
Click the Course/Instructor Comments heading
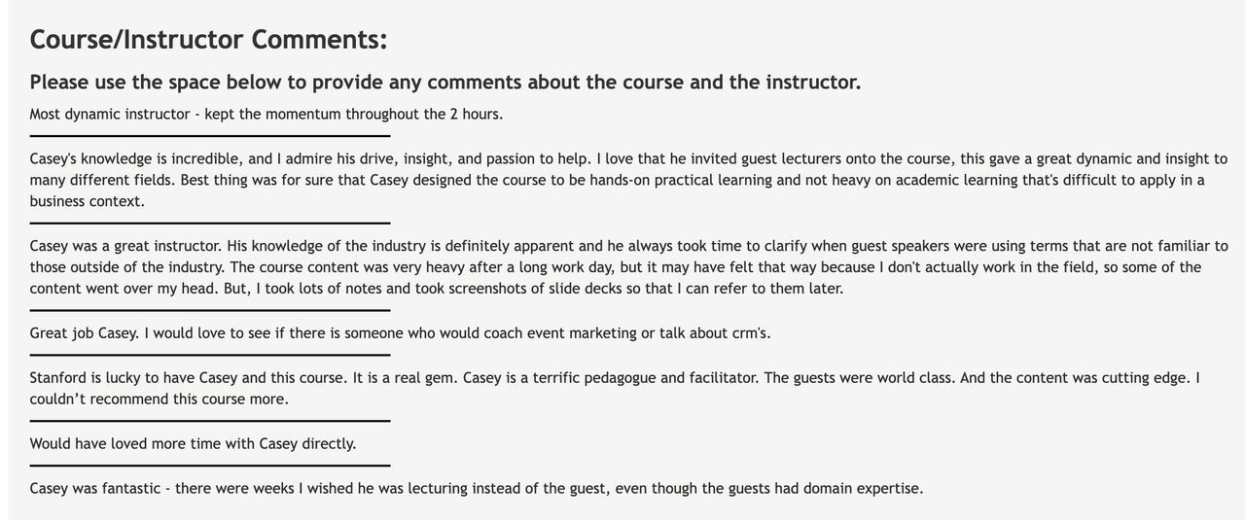(x=208, y=40)
